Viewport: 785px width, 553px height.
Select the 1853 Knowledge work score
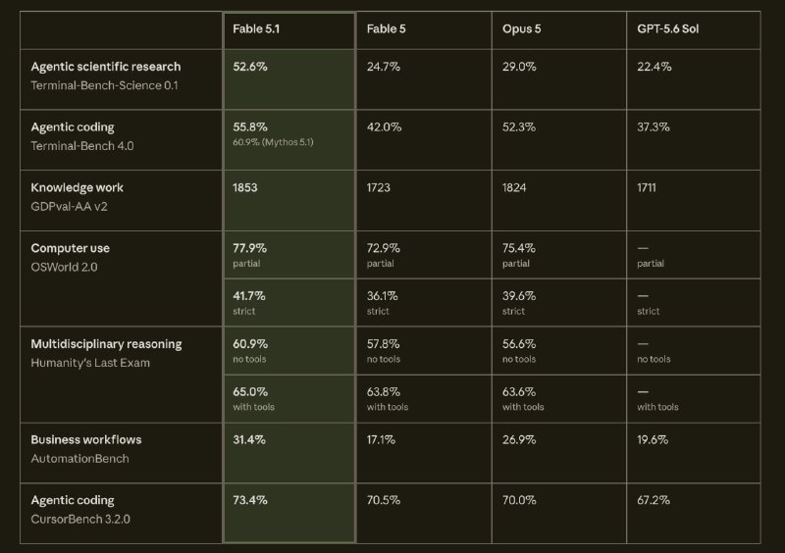[244, 187]
